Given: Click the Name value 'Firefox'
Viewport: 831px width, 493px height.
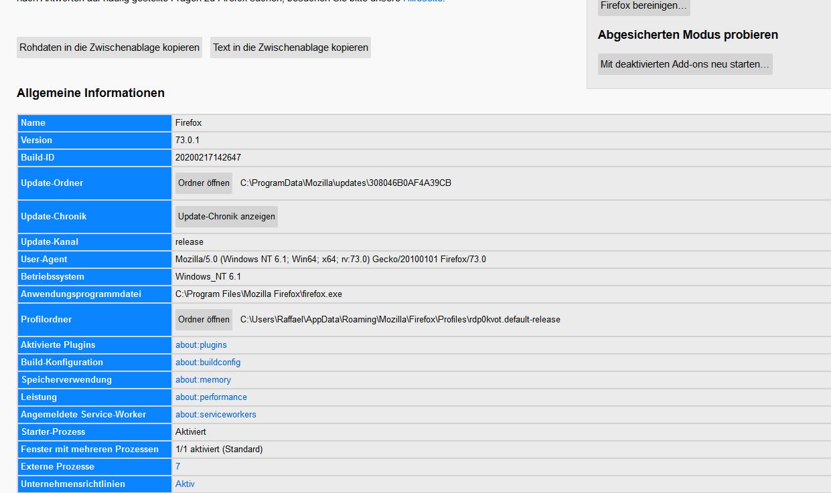Looking at the screenshot, I should (x=188, y=122).
